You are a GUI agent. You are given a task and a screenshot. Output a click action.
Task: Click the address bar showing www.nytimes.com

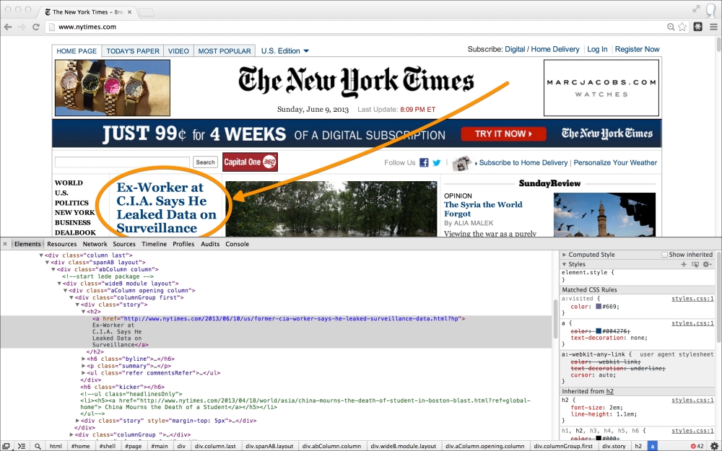[x=359, y=27]
